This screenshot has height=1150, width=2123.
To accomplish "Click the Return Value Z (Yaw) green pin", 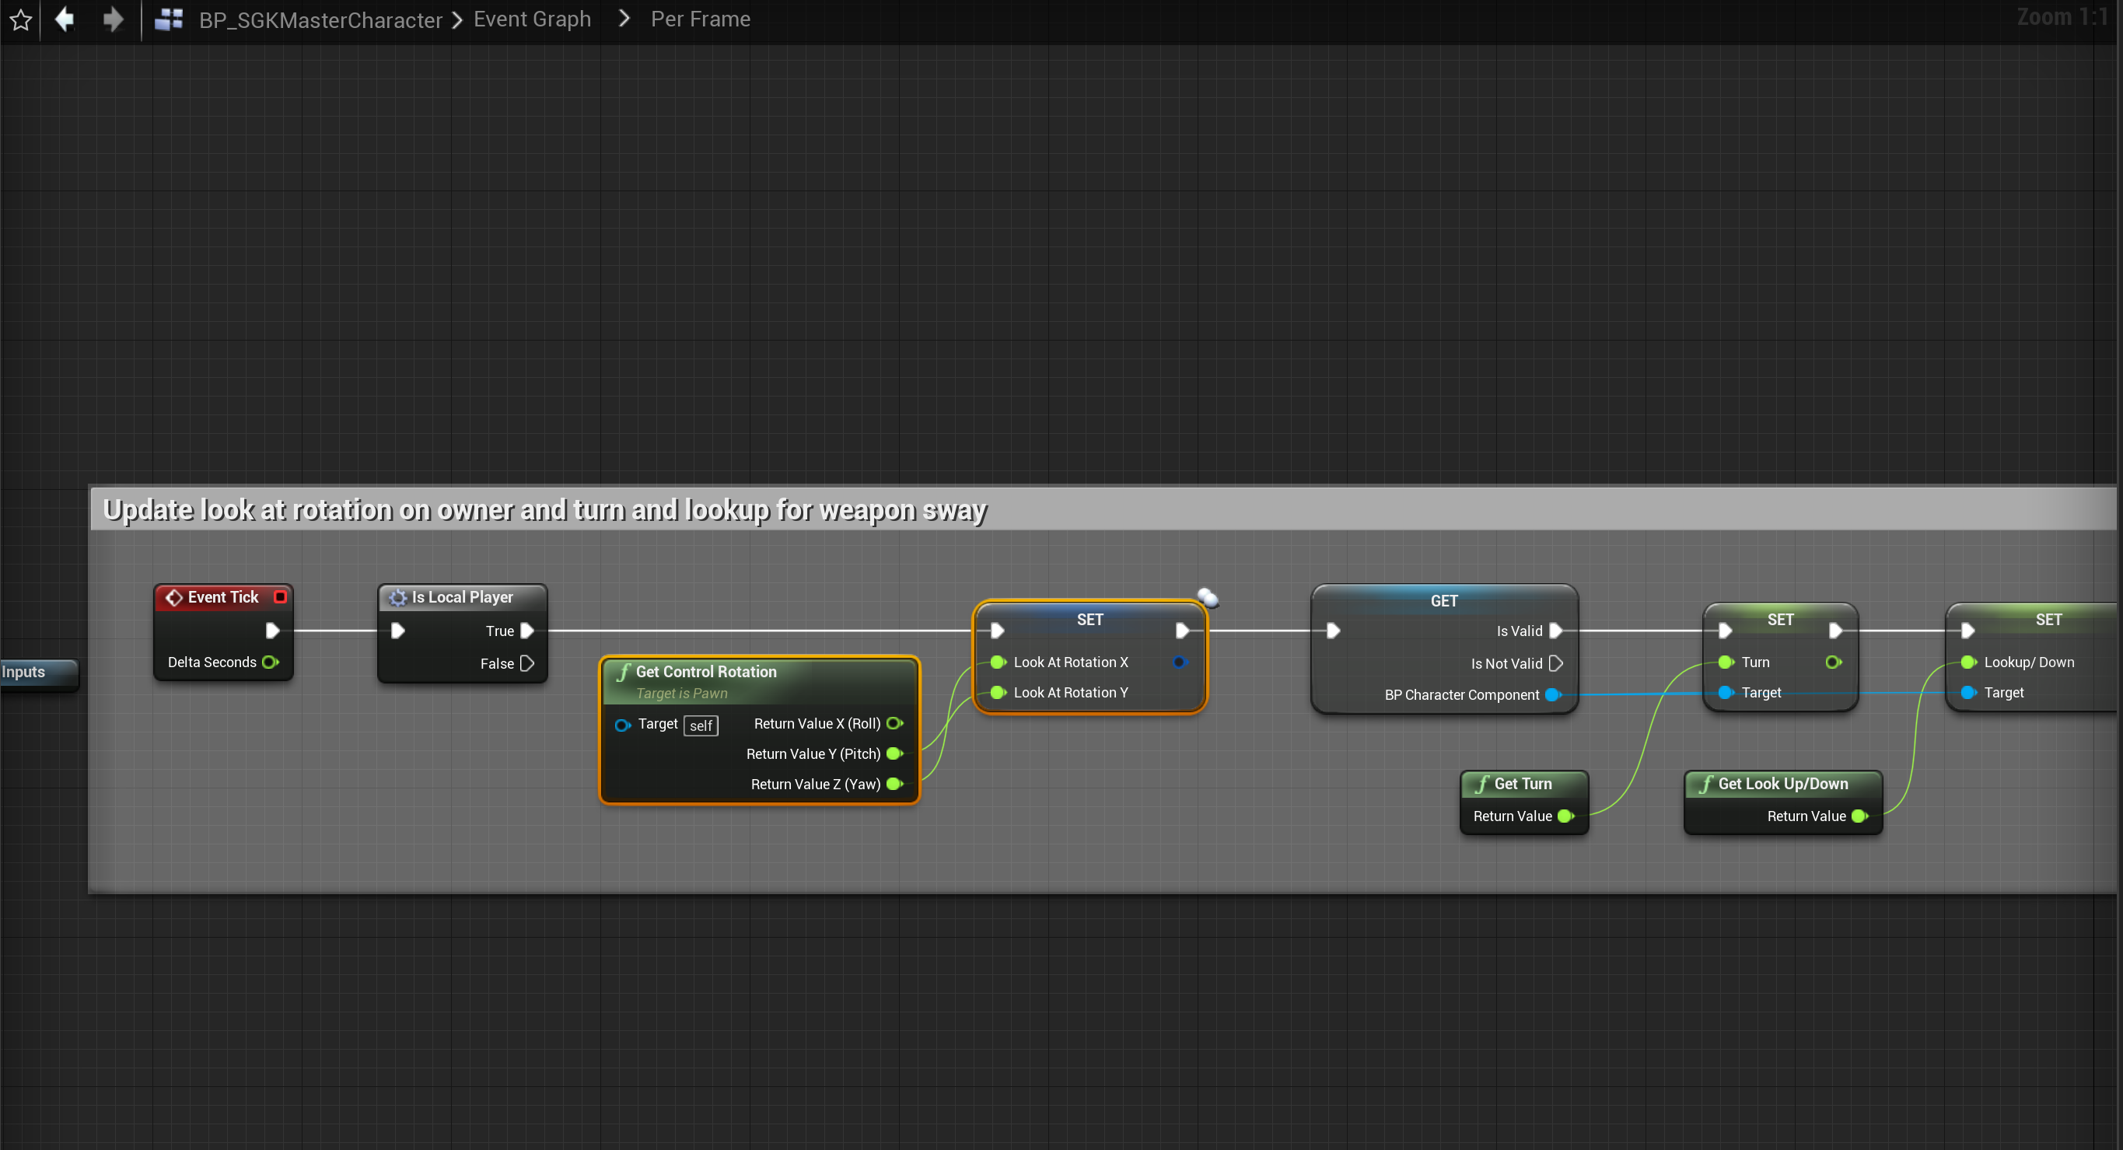I will (895, 785).
